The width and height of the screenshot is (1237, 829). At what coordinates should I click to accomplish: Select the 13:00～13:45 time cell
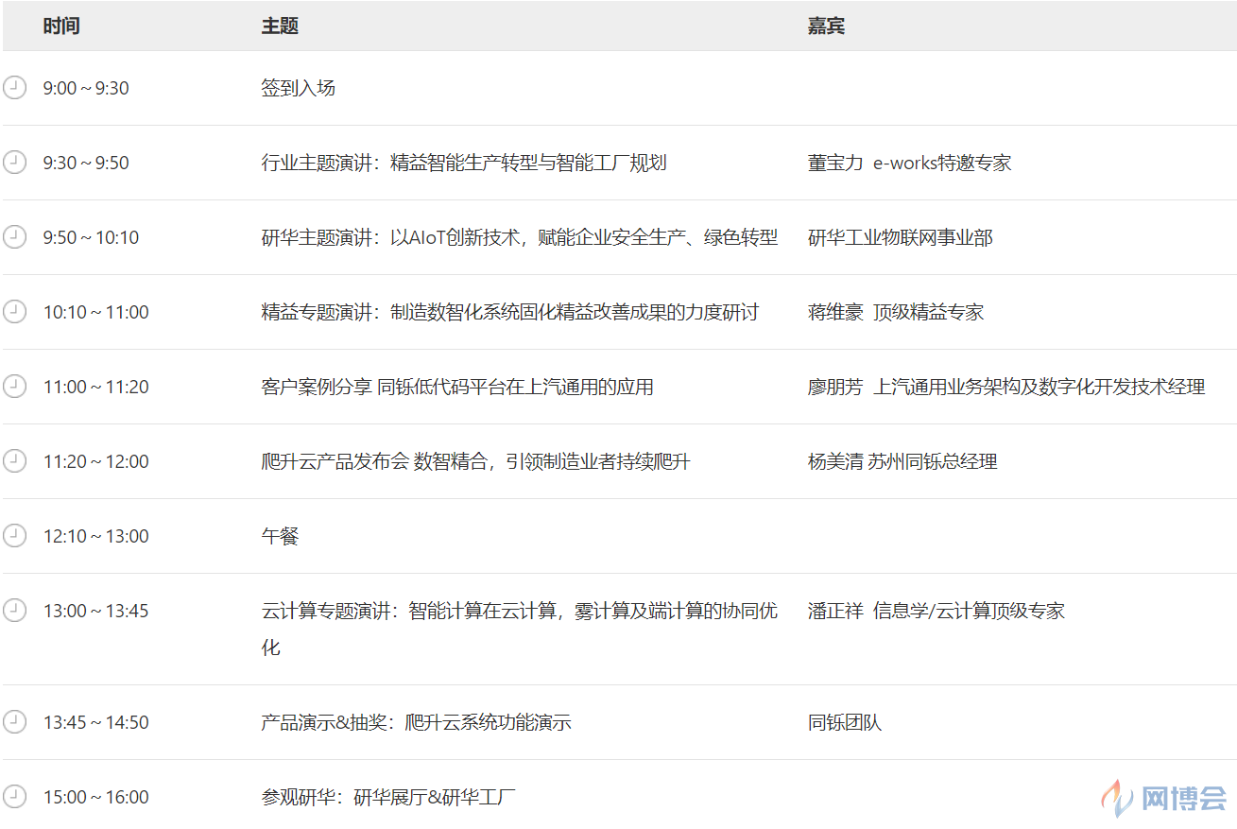[96, 612]
